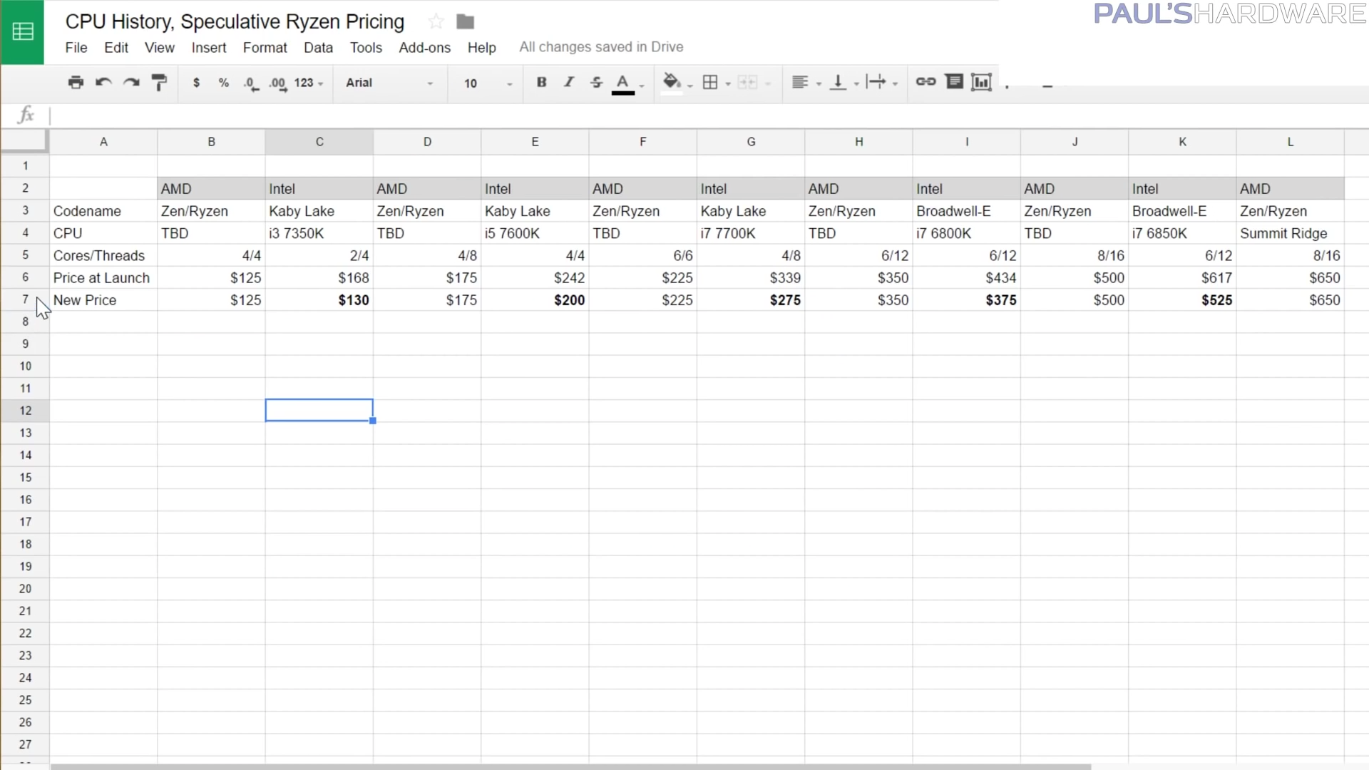
Task: Open the Add-ons menu
Action: pos(424,48)
